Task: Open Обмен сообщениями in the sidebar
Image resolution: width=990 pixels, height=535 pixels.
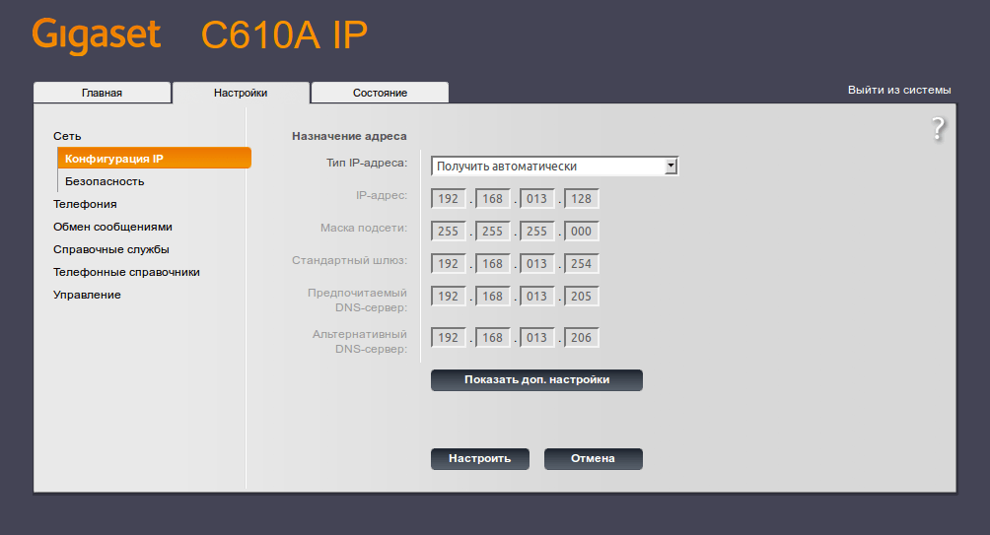Action: [x=112, y=228]
